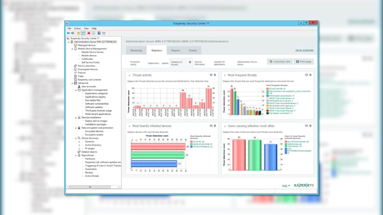This screenshot has width=383, height=215.
Task: Toggle the console tree toolbar icon
Action: click(83, 33)
